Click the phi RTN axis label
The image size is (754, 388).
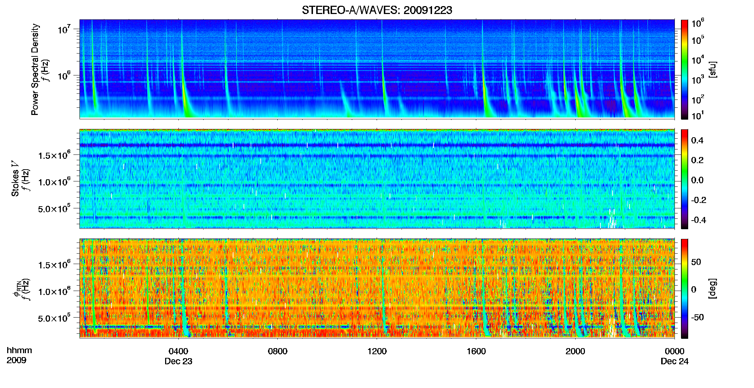point(21,289)
